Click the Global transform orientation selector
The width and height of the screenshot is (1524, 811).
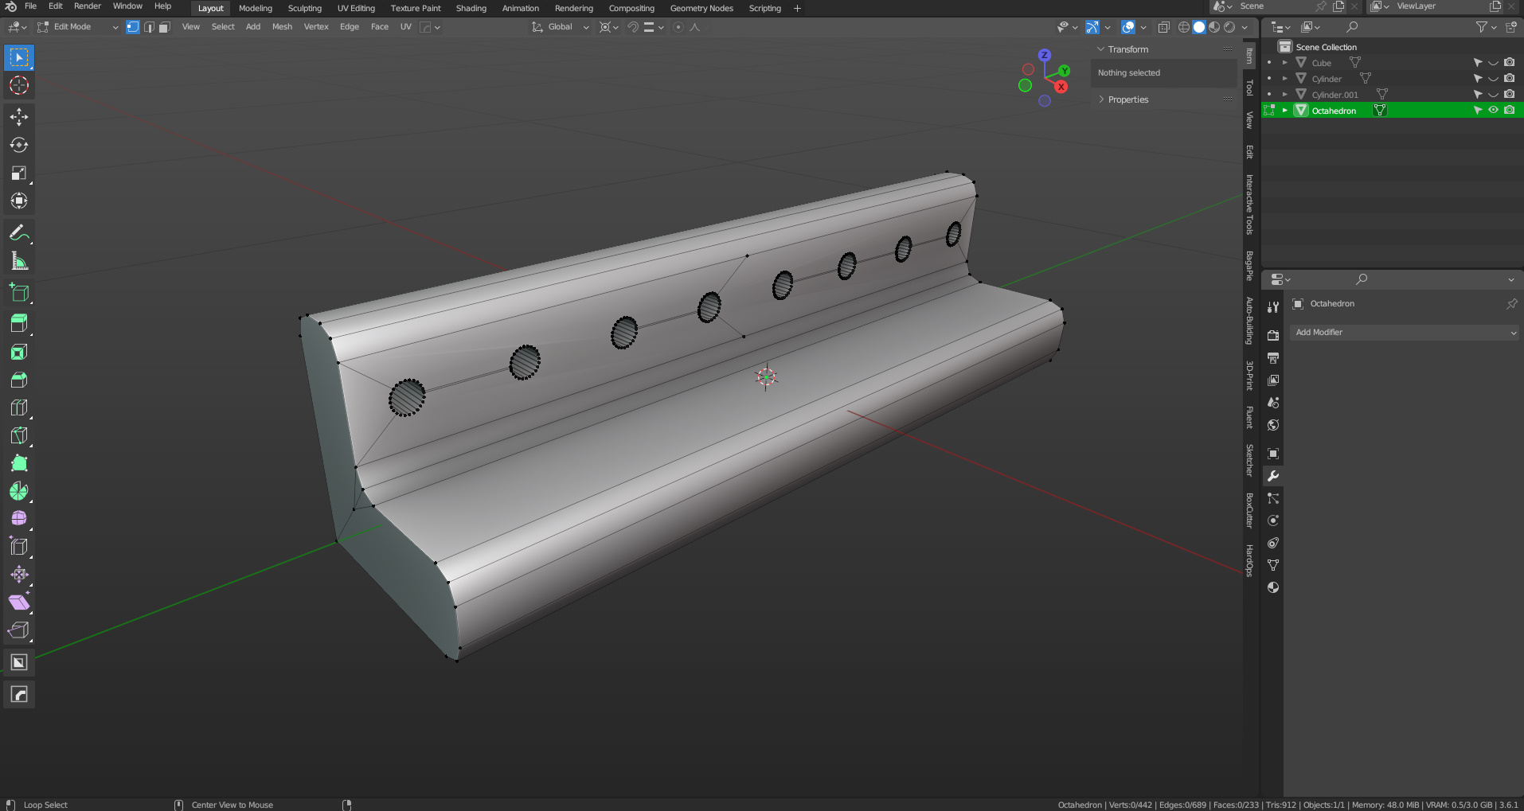pyautogui.click(x=561, y=27)
